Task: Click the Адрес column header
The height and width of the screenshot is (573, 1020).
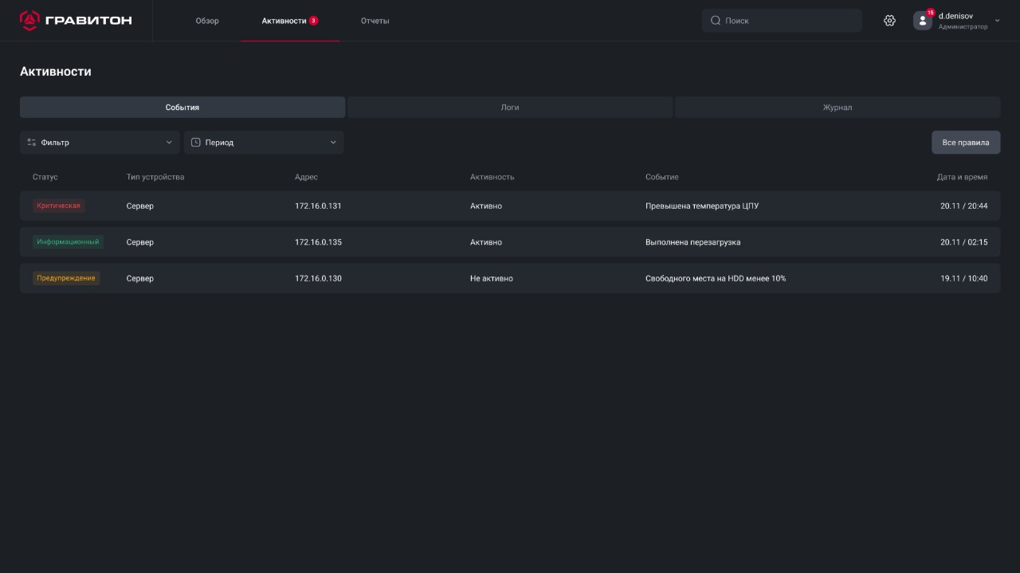Action: pyautogui.click(x=306, y=177)
